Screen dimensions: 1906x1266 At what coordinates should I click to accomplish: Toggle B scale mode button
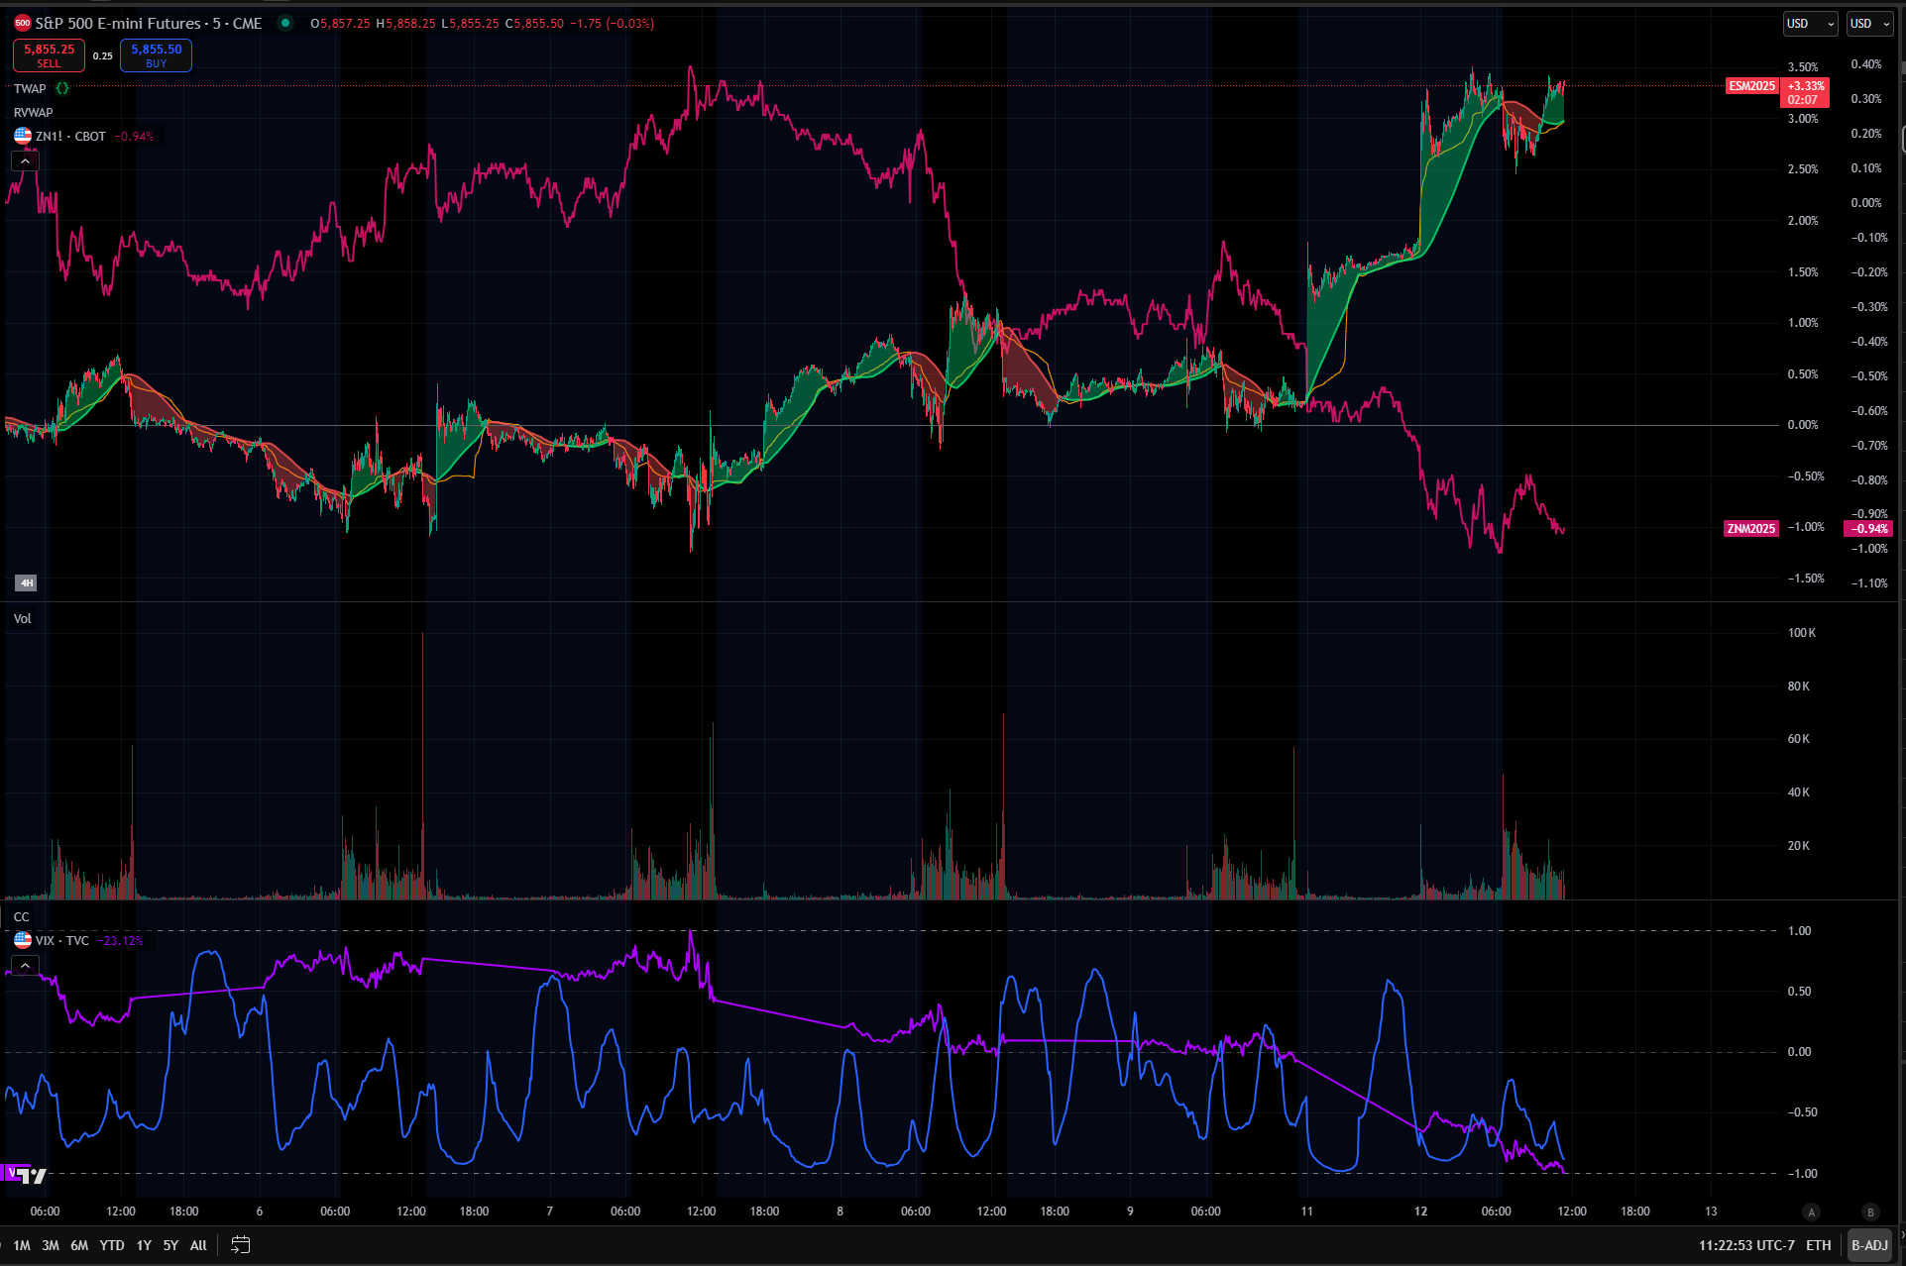[1870, 1212]
